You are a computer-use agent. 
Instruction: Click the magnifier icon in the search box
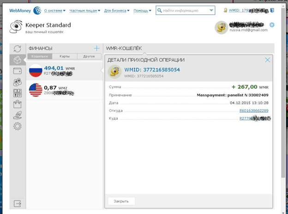[x=160, y=10]
